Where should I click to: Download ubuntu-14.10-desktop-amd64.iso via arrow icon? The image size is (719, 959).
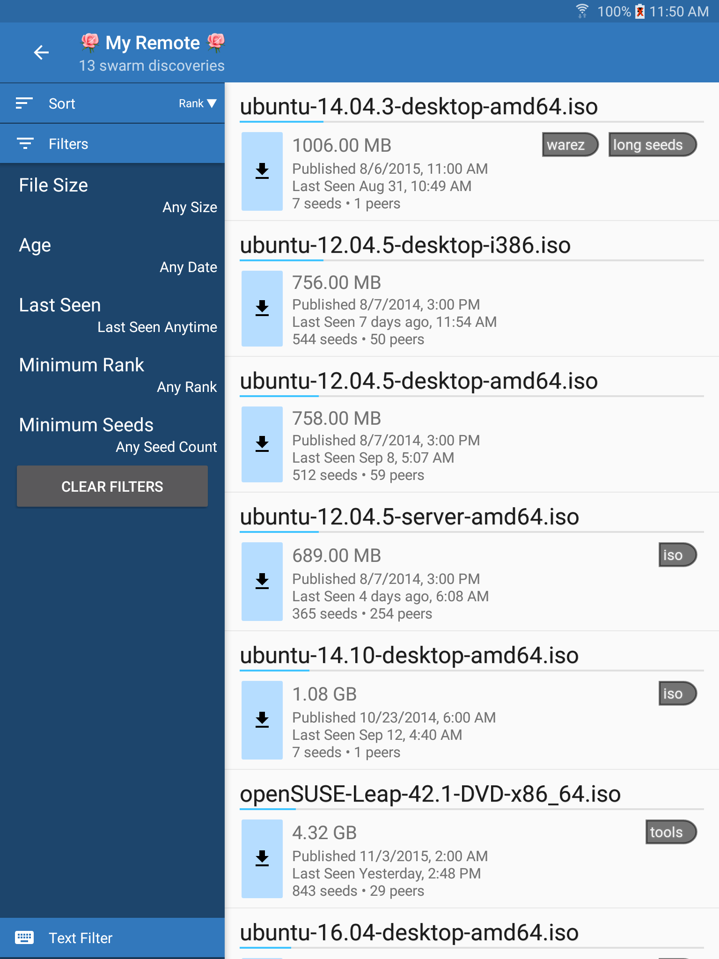click(x=262, y=720)
